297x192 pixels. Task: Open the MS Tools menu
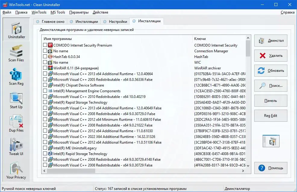(58, 12)
